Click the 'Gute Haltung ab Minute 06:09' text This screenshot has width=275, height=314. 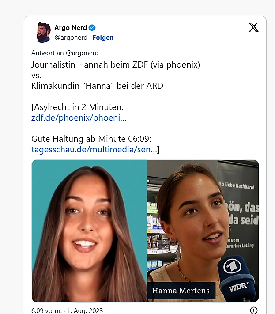coord(91,139)
